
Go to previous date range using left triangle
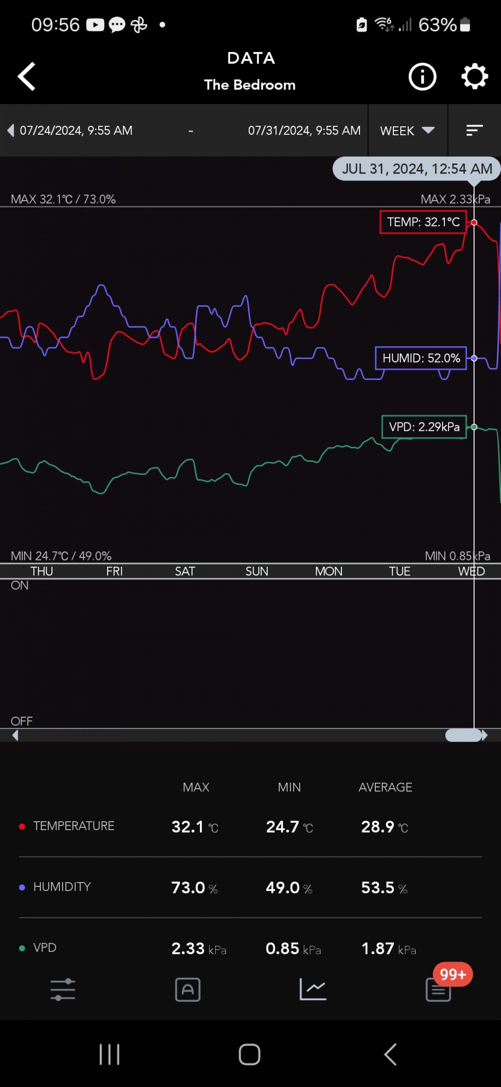(x=11, y=131)
